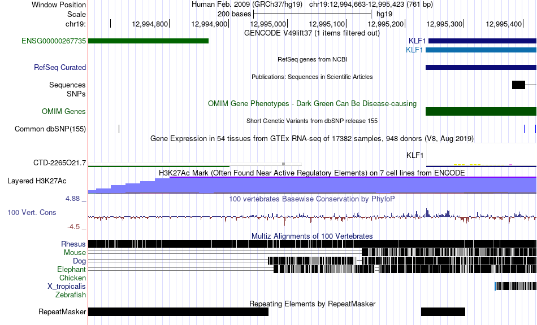537x325 pixels.
Task: Open the H3K27Ac Mark track title
Action: 312,173
